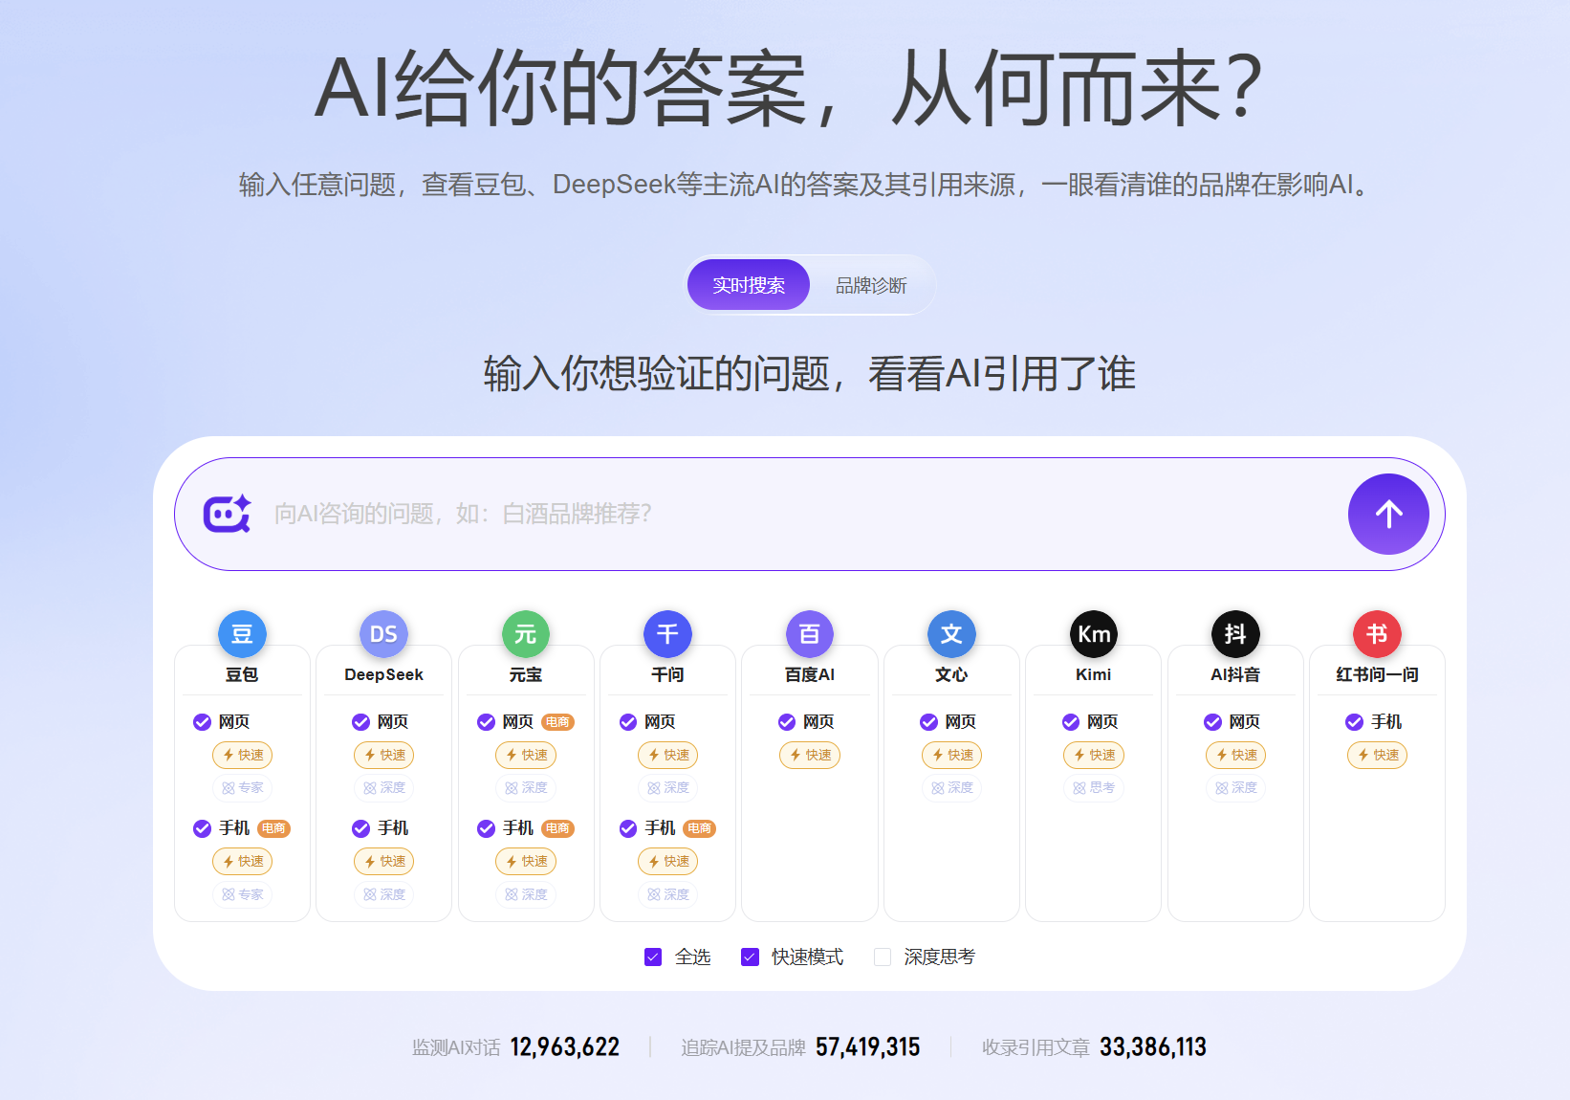
Task: Uncheck 千问 网页 channel
Action: pos(628,722)
